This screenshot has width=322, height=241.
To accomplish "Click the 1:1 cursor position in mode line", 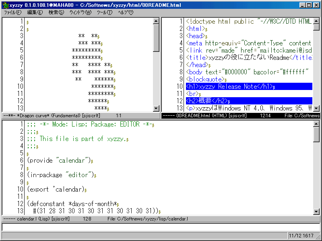I will [x=118, y=116].
